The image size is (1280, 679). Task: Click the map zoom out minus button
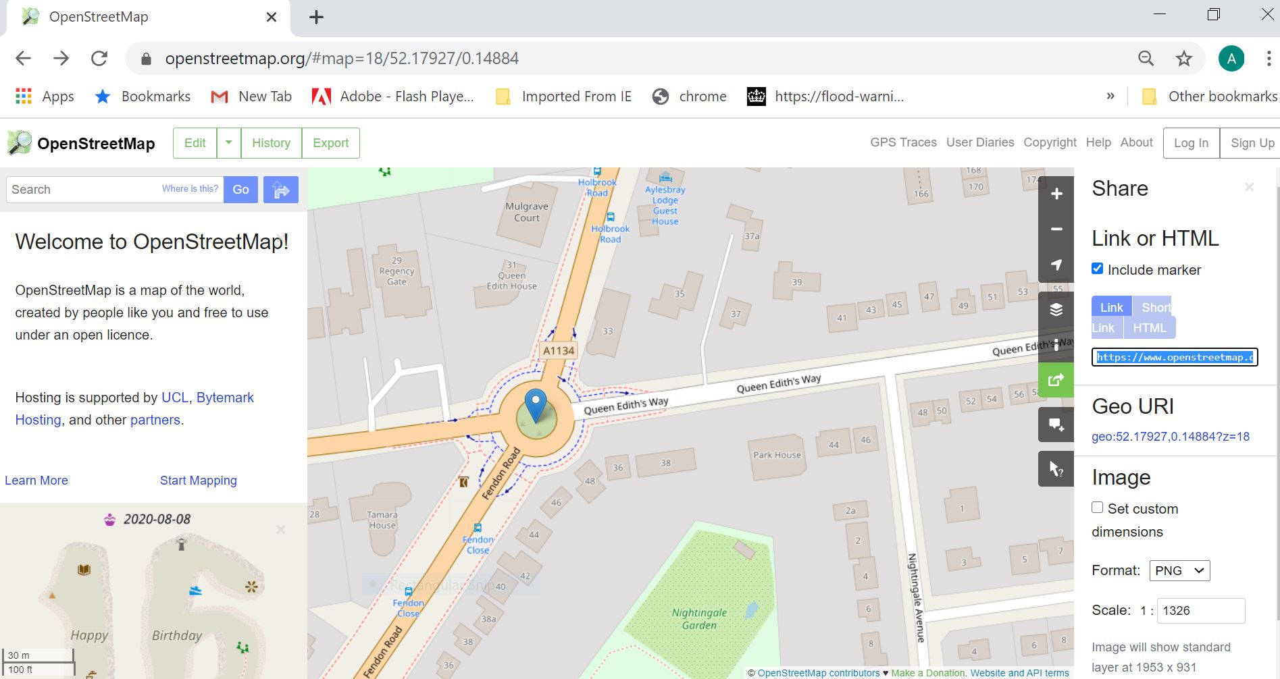[x=1056, y=229]
